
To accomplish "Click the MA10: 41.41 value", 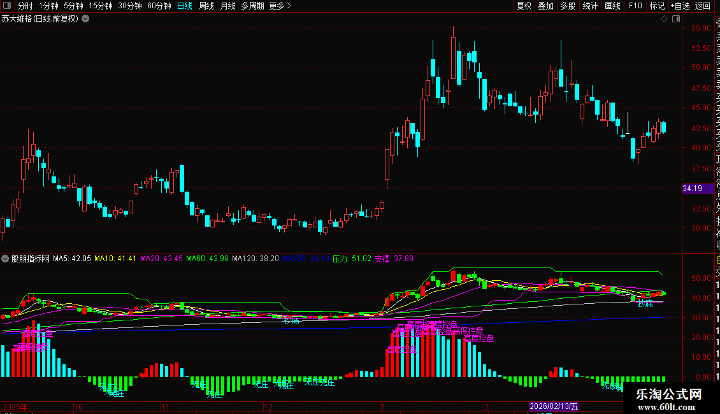I will pos(115,259).
